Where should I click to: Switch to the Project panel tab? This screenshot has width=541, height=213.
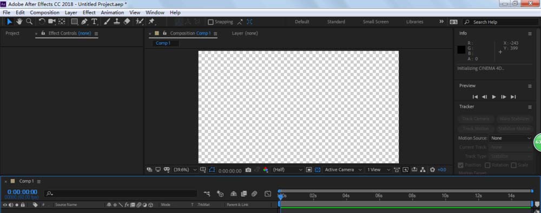click(12, 33)
